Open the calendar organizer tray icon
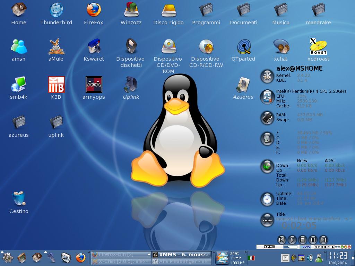355x266 pixels. [x=301, y=258]
